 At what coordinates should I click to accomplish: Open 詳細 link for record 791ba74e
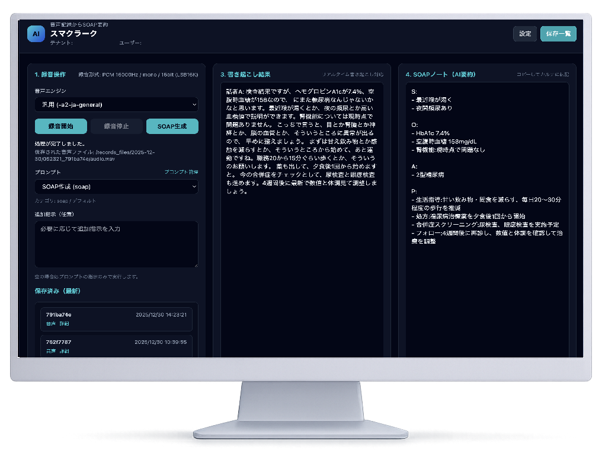pos(63,324)
